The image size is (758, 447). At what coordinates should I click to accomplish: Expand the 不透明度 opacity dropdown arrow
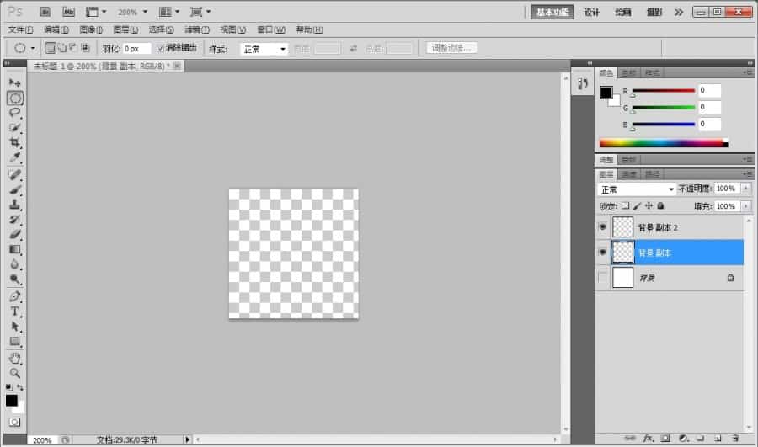click(745, 189)
